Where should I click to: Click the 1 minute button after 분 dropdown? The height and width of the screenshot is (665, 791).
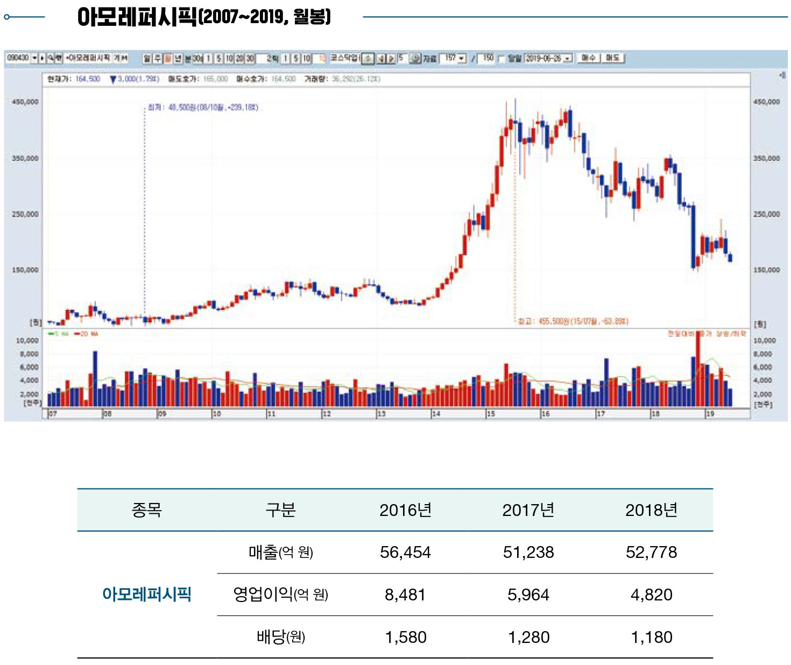(x=208, y=58)
